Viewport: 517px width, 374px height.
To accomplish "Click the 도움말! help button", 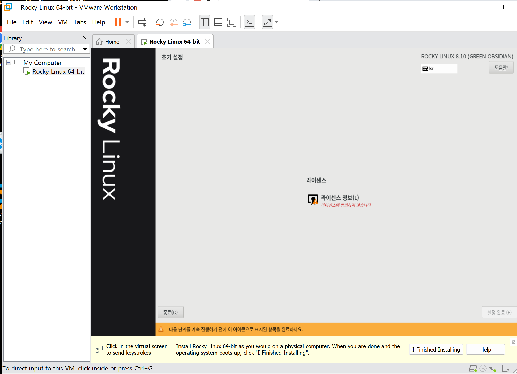I will click(x=501, y=68).
